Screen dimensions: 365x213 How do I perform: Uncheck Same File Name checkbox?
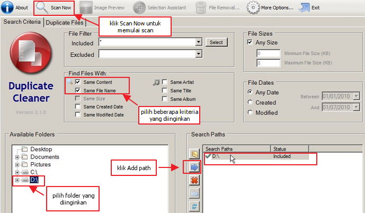(x=78, y=90)
